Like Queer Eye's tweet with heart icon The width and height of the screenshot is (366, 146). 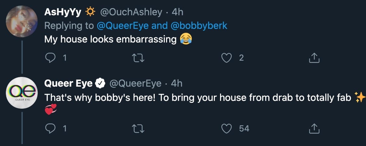pos(226,128)
